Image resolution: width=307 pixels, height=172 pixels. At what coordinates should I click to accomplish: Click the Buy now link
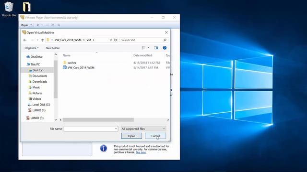point(141,152)
